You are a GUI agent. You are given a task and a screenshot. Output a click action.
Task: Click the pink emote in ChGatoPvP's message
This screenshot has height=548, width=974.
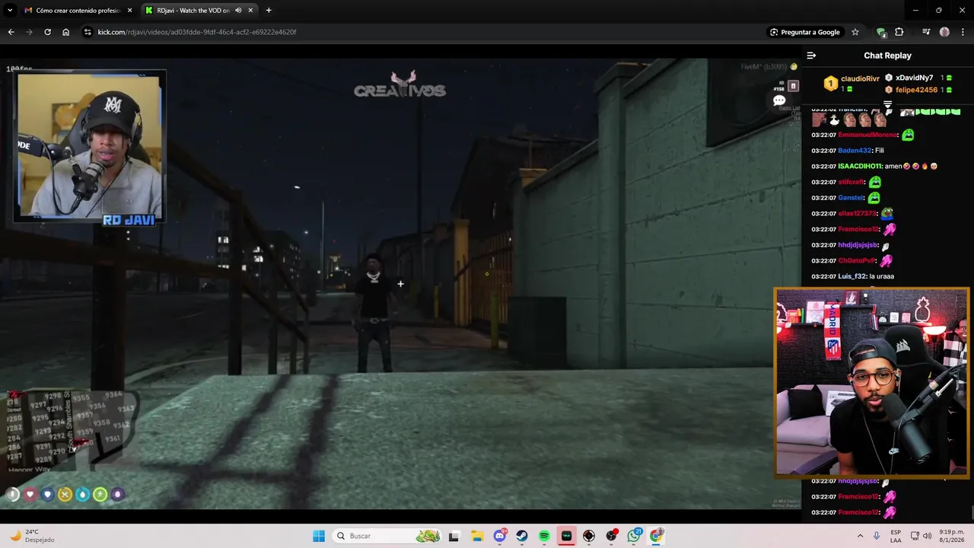[x=886, y=260]
